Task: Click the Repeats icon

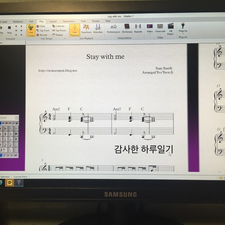Action: [138, 26]
